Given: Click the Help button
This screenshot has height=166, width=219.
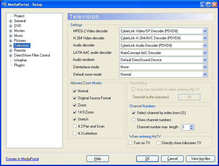Looking at the screenshot, I should (x=98, y=159).
